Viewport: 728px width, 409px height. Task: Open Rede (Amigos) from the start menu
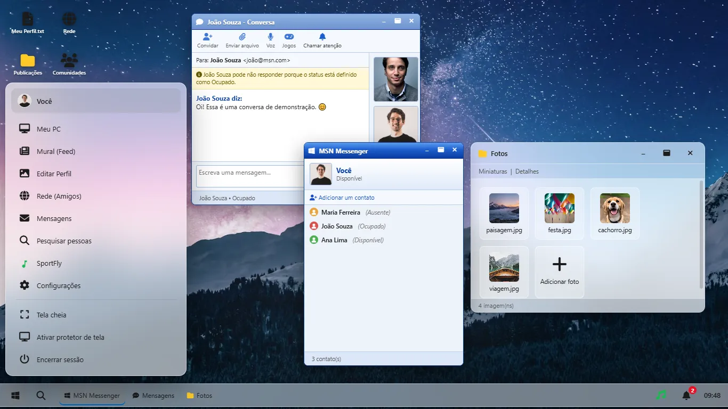pos(96,196)
